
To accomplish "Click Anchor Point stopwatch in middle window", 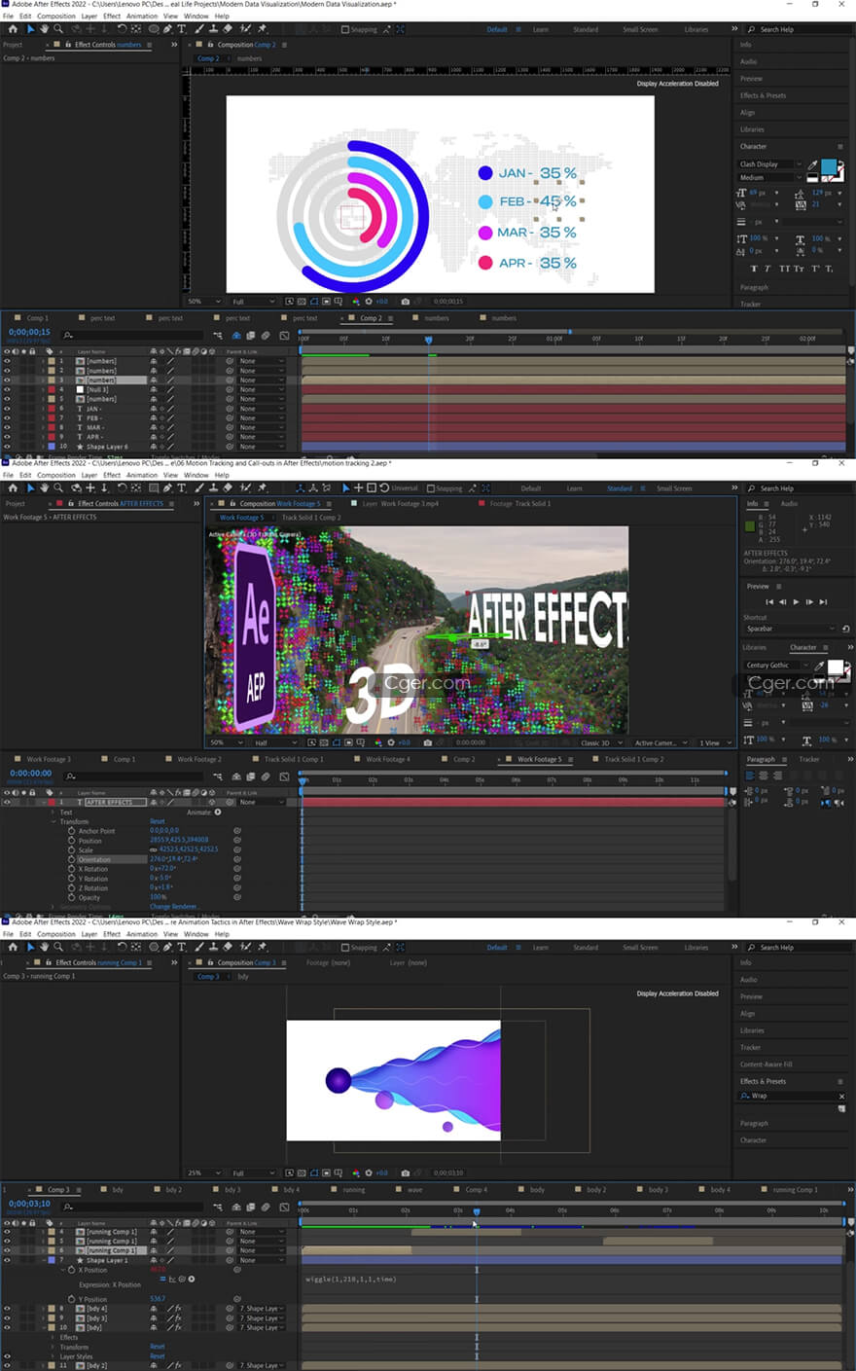I will 71,831.
